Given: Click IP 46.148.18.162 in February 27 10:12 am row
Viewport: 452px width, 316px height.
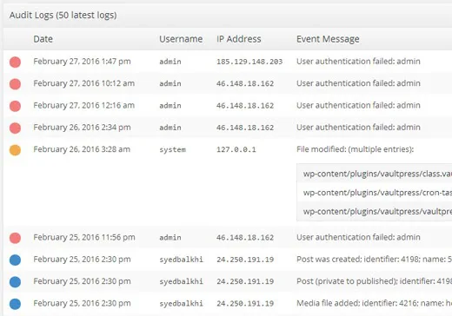Looking at the screenshot, I should click(245, 83).
